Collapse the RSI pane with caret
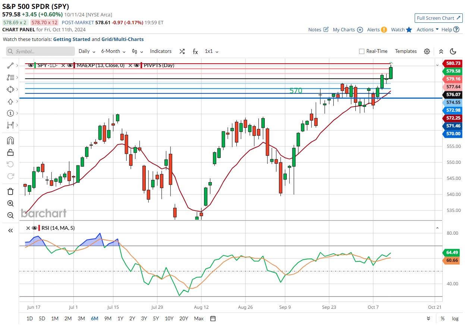The height and width of the screenshot is (327, 465). (437, 228)
